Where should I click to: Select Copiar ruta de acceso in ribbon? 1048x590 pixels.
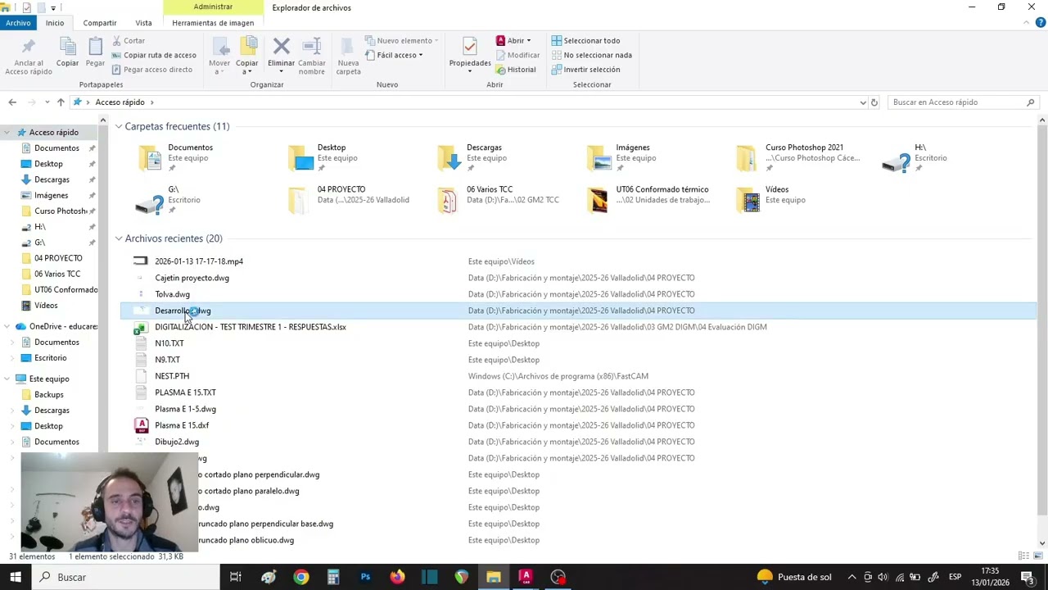(x=154, y=55)
